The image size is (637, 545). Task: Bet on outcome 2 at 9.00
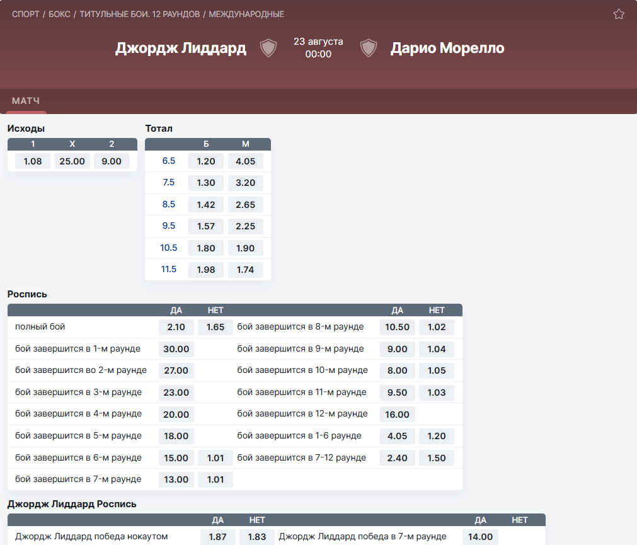click(x=112, y=161)
